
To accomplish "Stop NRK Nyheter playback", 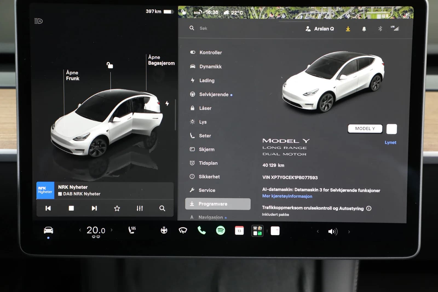I will (x=71, y=208).
